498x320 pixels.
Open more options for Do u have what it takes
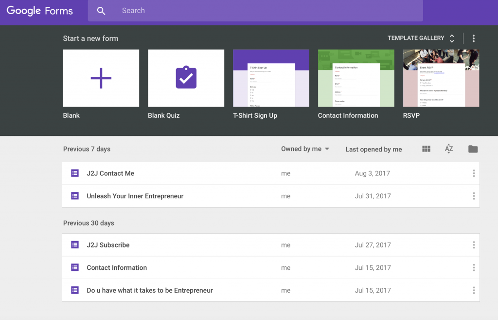[474, 290]
